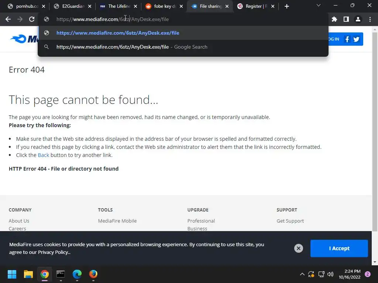The height and width of the screenshot is (283, 378).
Task: Open the About Us footer link
Action: [19, 221]
